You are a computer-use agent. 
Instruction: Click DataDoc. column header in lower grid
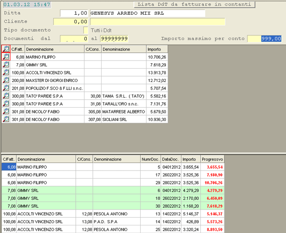pos(171,159)
